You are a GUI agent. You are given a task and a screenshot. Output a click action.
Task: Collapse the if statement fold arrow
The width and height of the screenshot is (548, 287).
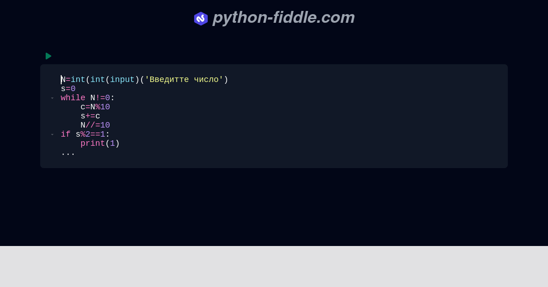[x=52, y=134]
